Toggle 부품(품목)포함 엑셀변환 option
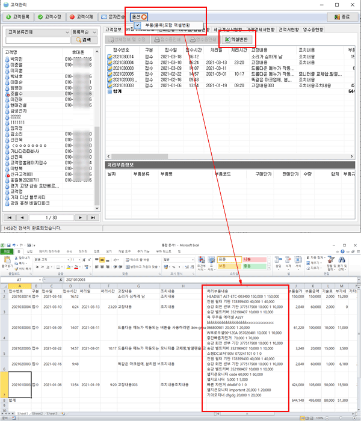The image size is (361, 421). 168,25
